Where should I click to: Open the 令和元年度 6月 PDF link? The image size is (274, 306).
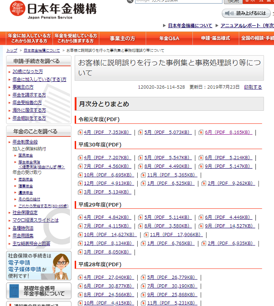click(228, 132)
